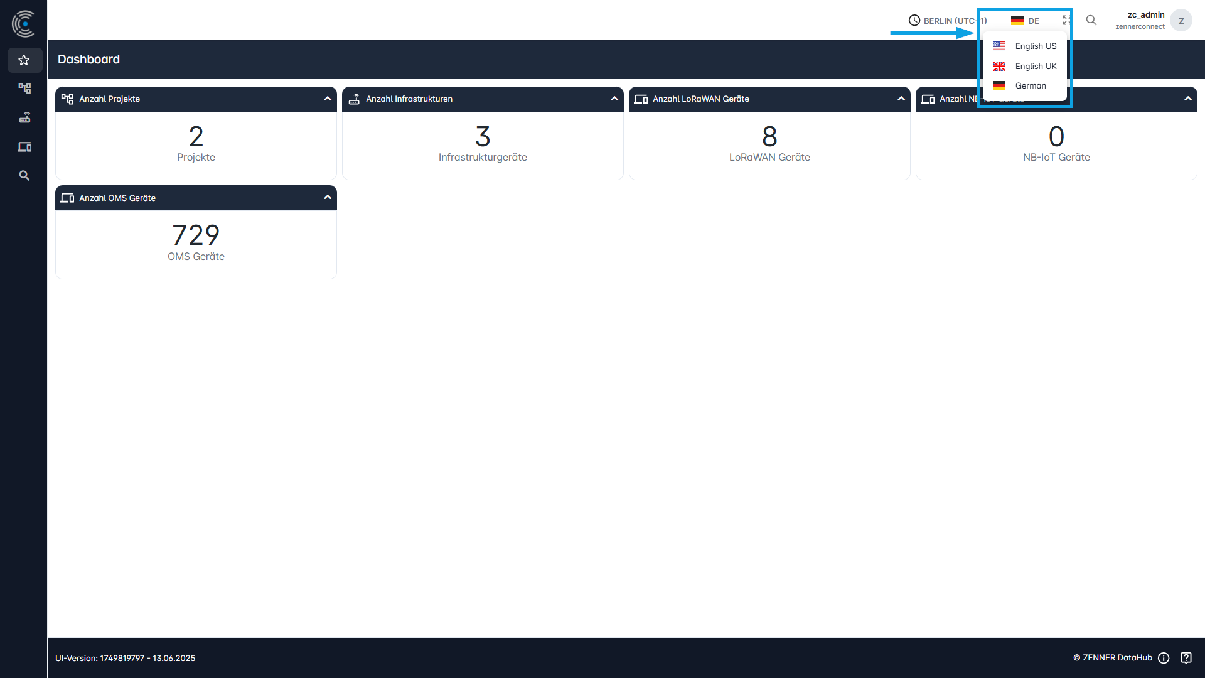
Task: Collapse the Anzahl Projekte widget
Action: pos(328,99)
